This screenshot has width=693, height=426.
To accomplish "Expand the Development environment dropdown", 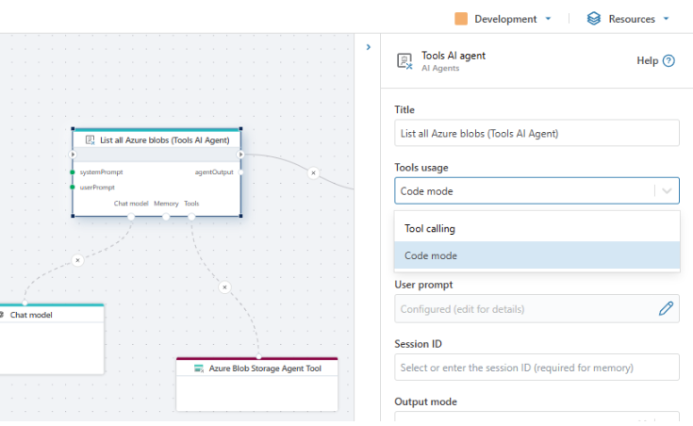I will 548,19.
